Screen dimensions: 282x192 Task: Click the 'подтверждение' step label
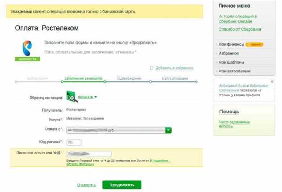129,78
